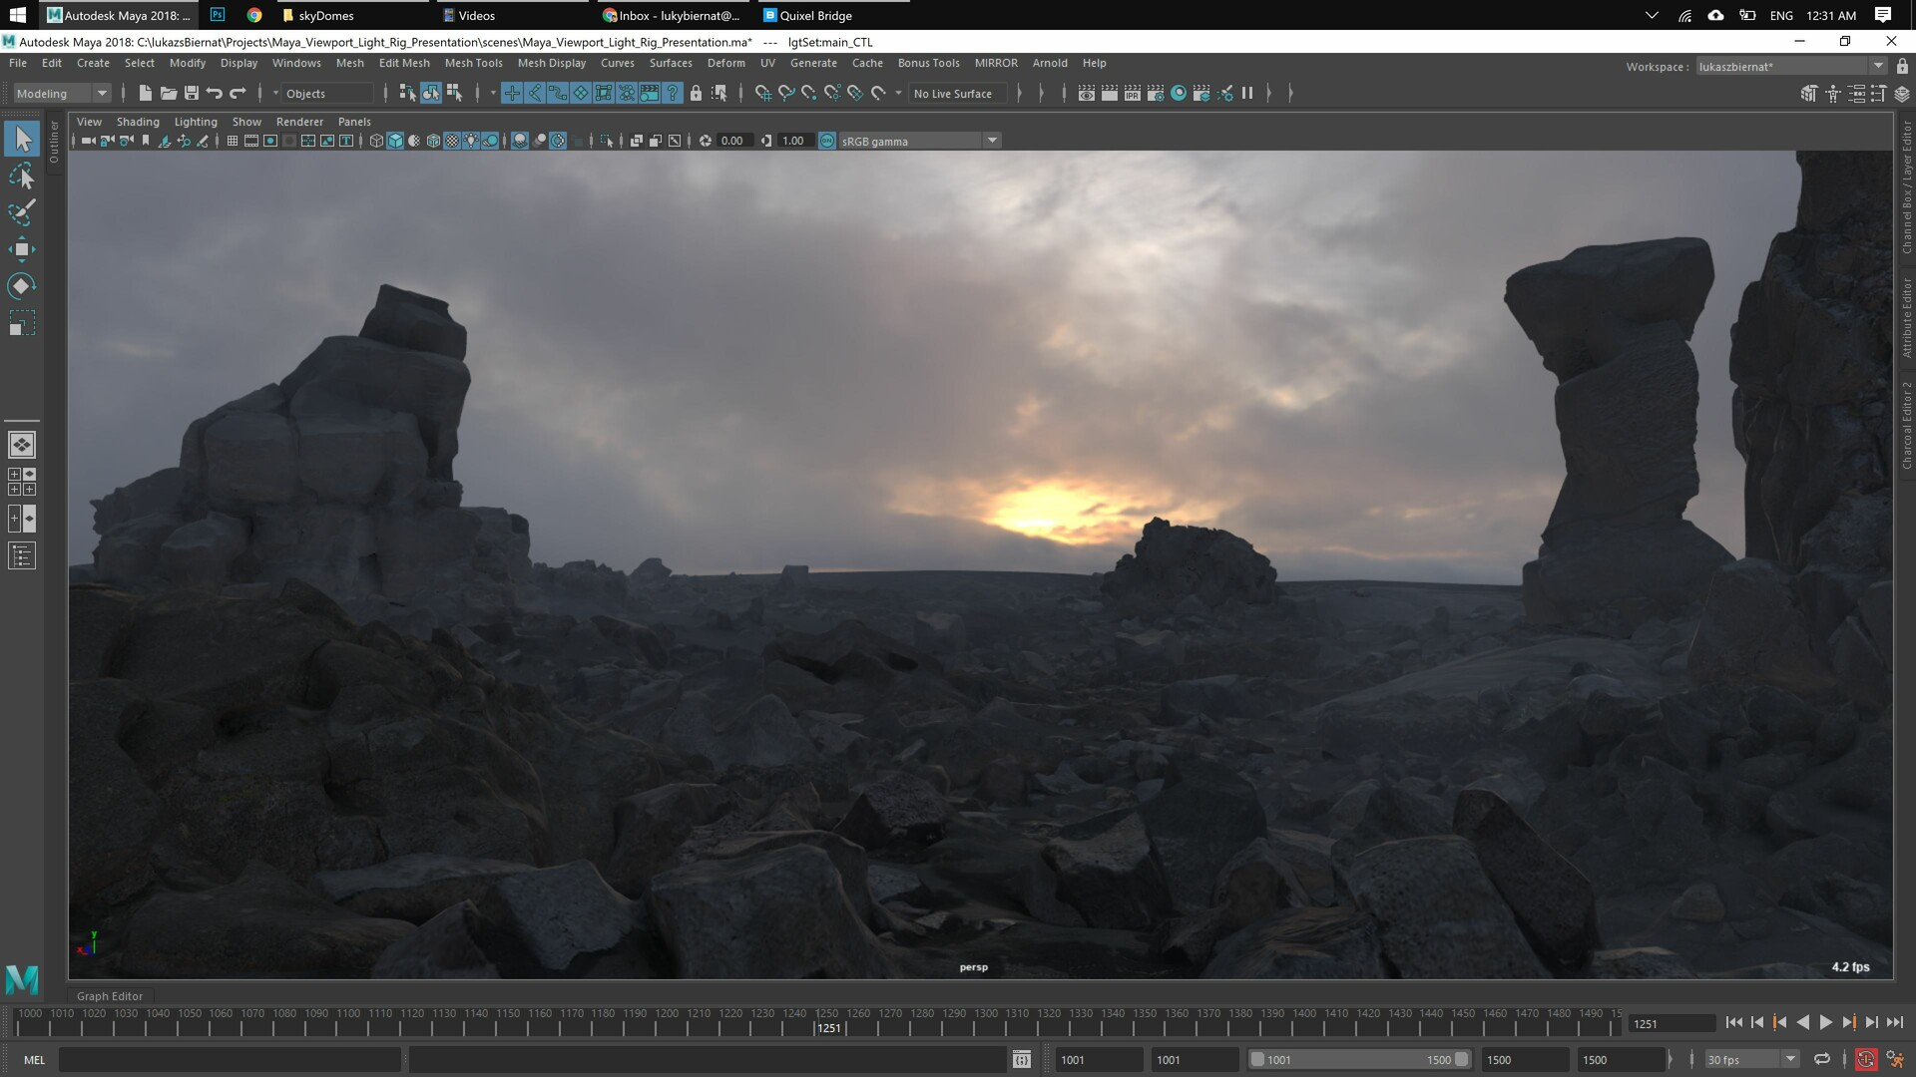The image size is (1916, 1077).
Task: Open the viewport Lighting menu
Action: click(196, 122)
